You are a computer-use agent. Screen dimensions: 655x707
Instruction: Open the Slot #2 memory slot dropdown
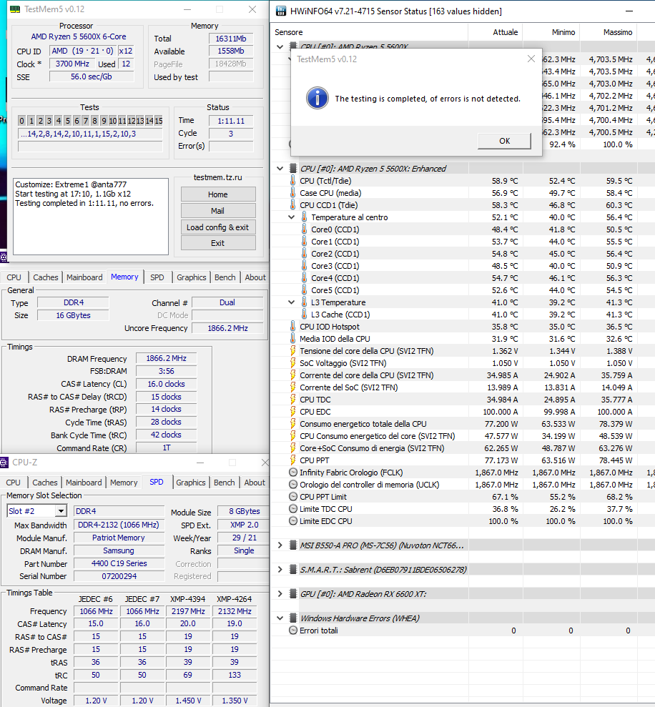61,511
